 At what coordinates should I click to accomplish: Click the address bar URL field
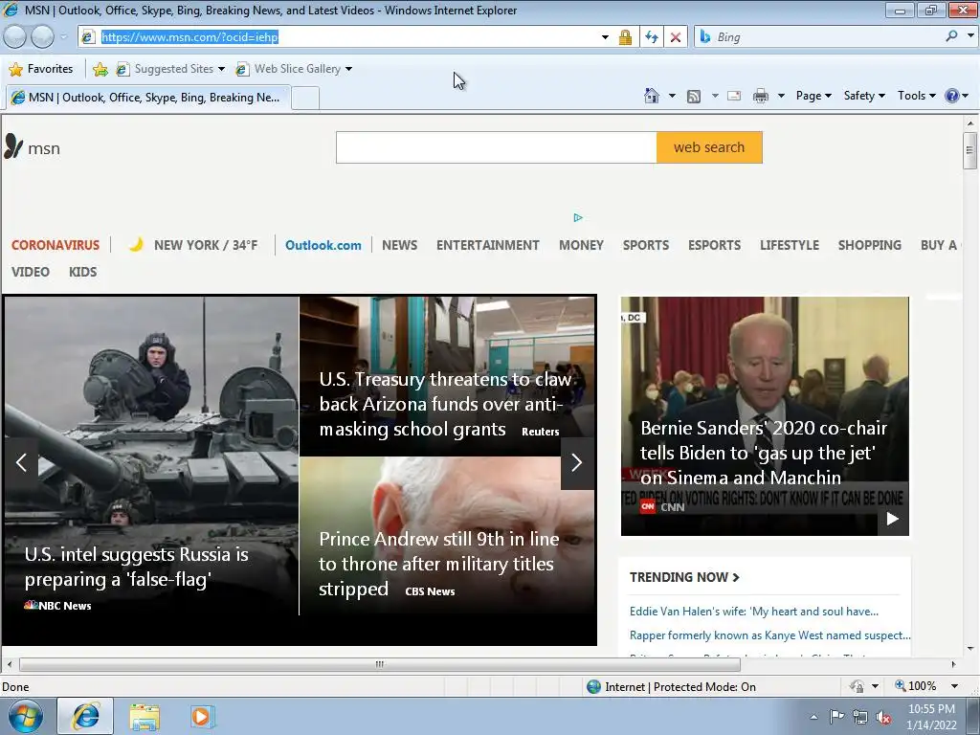(346, 37)
